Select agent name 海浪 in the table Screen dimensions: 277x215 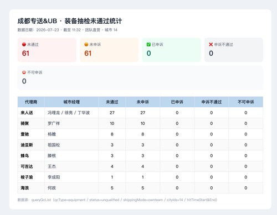24,188
